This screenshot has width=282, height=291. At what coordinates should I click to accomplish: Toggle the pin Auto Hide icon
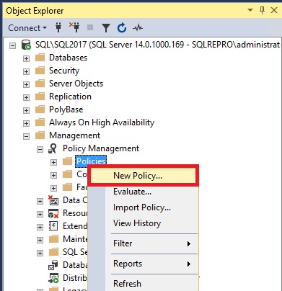[263, 10]
